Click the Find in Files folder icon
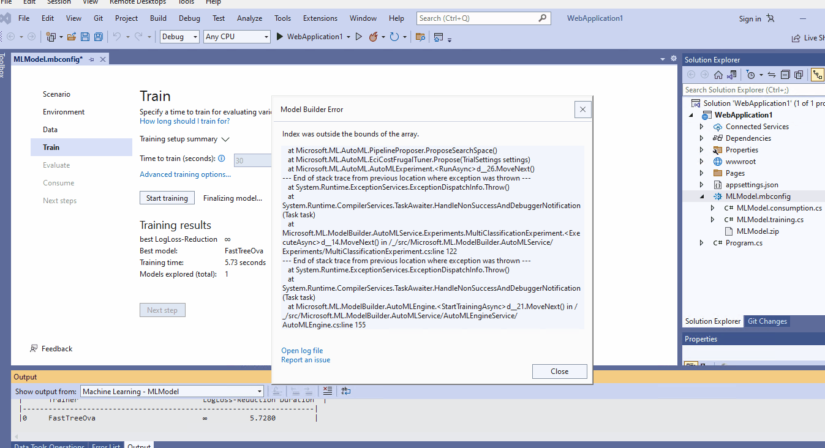This screenshot has height=448, width=825. point(420,37)
